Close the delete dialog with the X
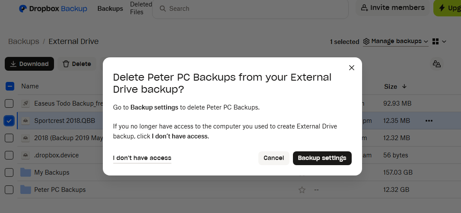Image resolution: width=461 pixels, height=213 pixels. coord(351,68)
